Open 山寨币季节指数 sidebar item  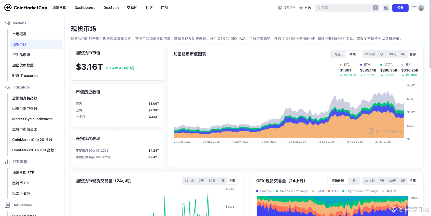(x=36, y=109)
